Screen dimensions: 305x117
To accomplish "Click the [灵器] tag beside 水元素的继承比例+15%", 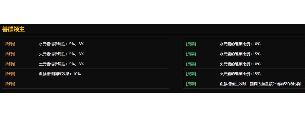I will 191,54.
